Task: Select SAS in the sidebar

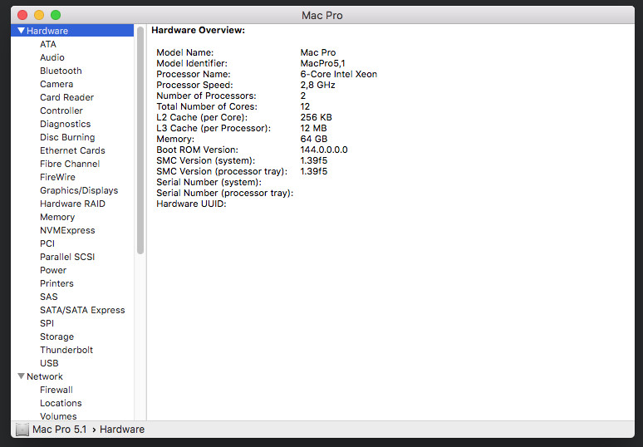Action: tap(49, 297)
